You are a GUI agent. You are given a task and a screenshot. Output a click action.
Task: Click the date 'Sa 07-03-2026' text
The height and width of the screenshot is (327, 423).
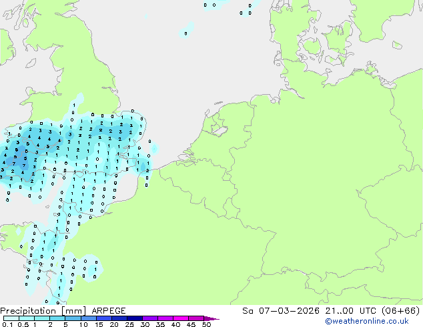[x=281, y=311]
